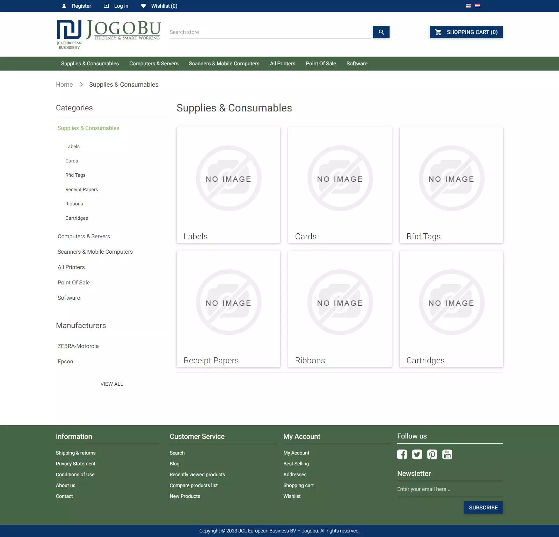The image size is (559, 537).
Task: Switch language using the US flag
Action: click(x=469, y=6)
